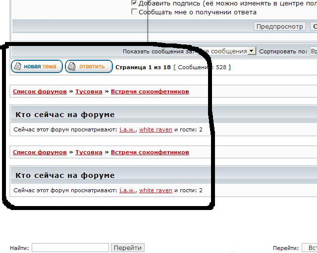Expand the 'Сортировать по' dropdown

(x=313, y=51)
